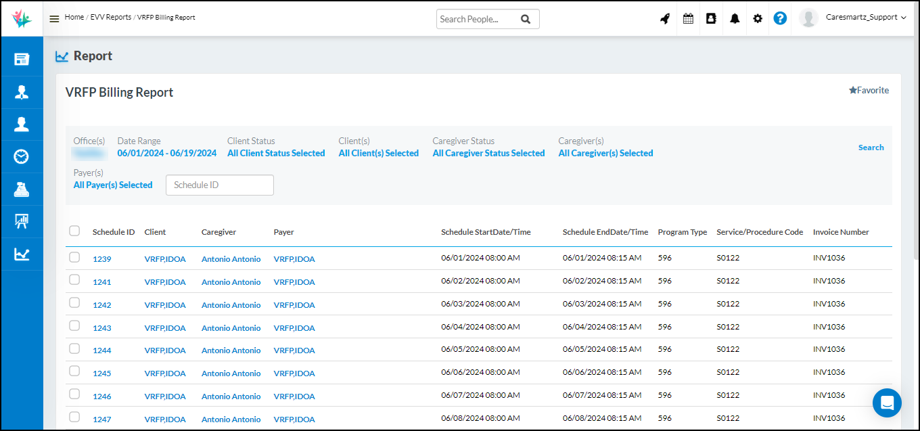The width and height of the screenshot is (920, 431).
Task: Check the box for schedule 1239
Action: coord(74,257)
